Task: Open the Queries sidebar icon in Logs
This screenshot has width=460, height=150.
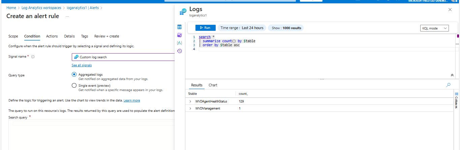Action: pos(179,35)
